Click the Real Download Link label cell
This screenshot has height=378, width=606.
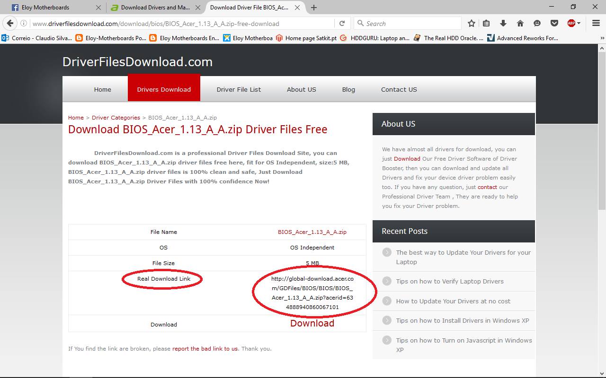pos(164,279)
